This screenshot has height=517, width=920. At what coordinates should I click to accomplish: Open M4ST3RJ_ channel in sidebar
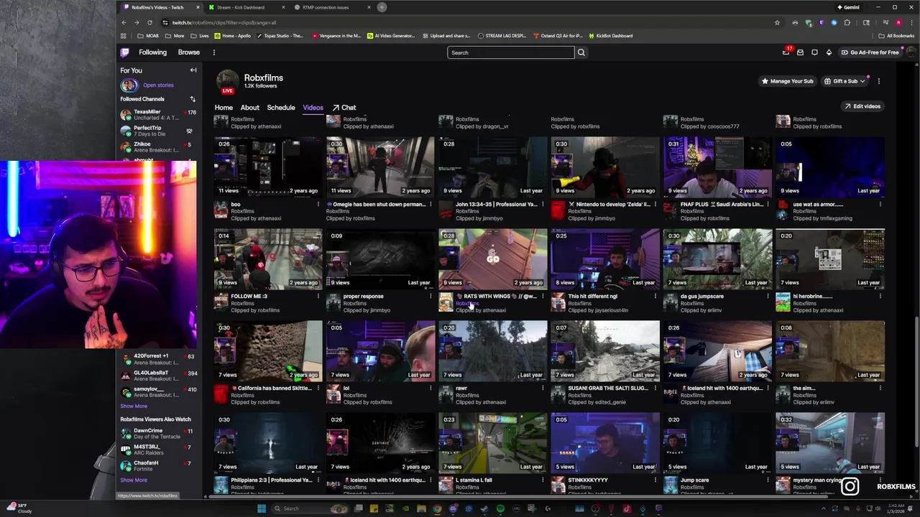(x=158, y=450)
